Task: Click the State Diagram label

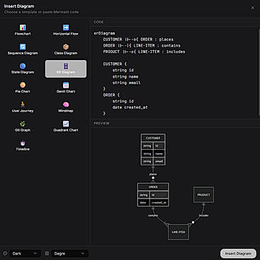Action: coord(23,72)
